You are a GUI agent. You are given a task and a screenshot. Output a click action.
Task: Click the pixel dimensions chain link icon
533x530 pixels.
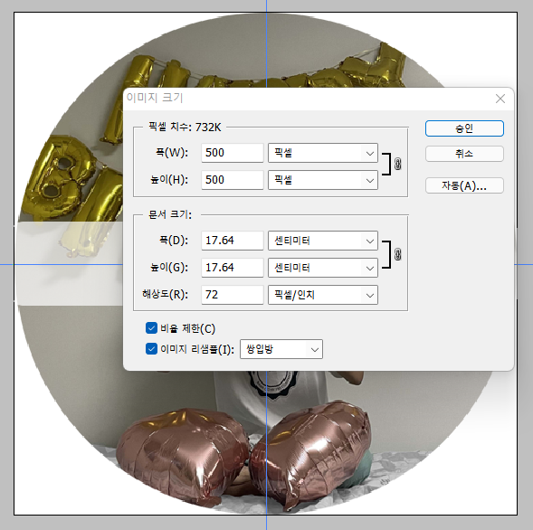(x=397, y=164)
